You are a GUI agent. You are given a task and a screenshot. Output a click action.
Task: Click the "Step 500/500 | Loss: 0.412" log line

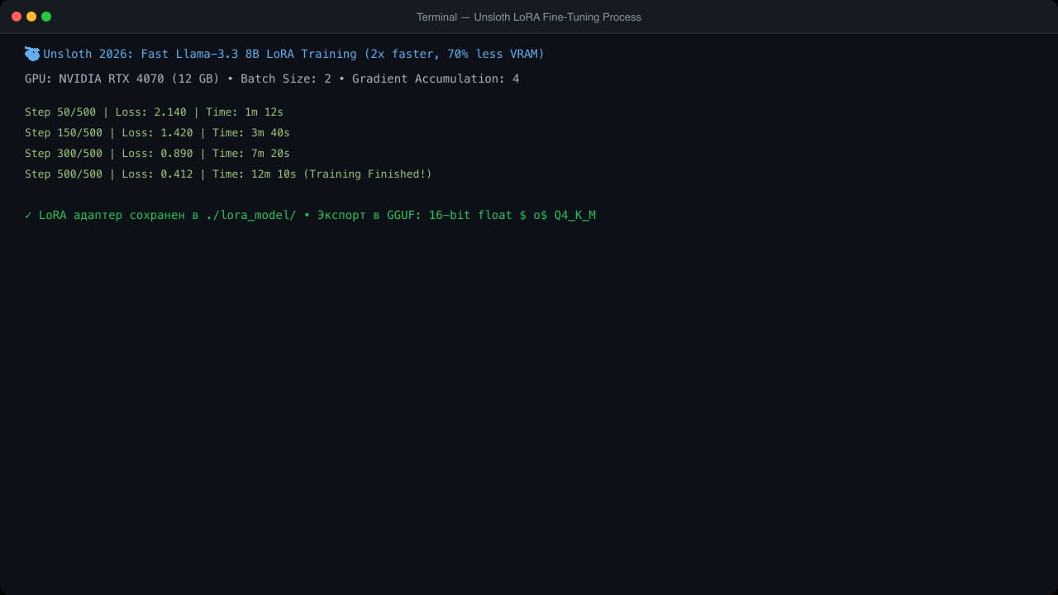pyautogui.click(x=228, y=174)
